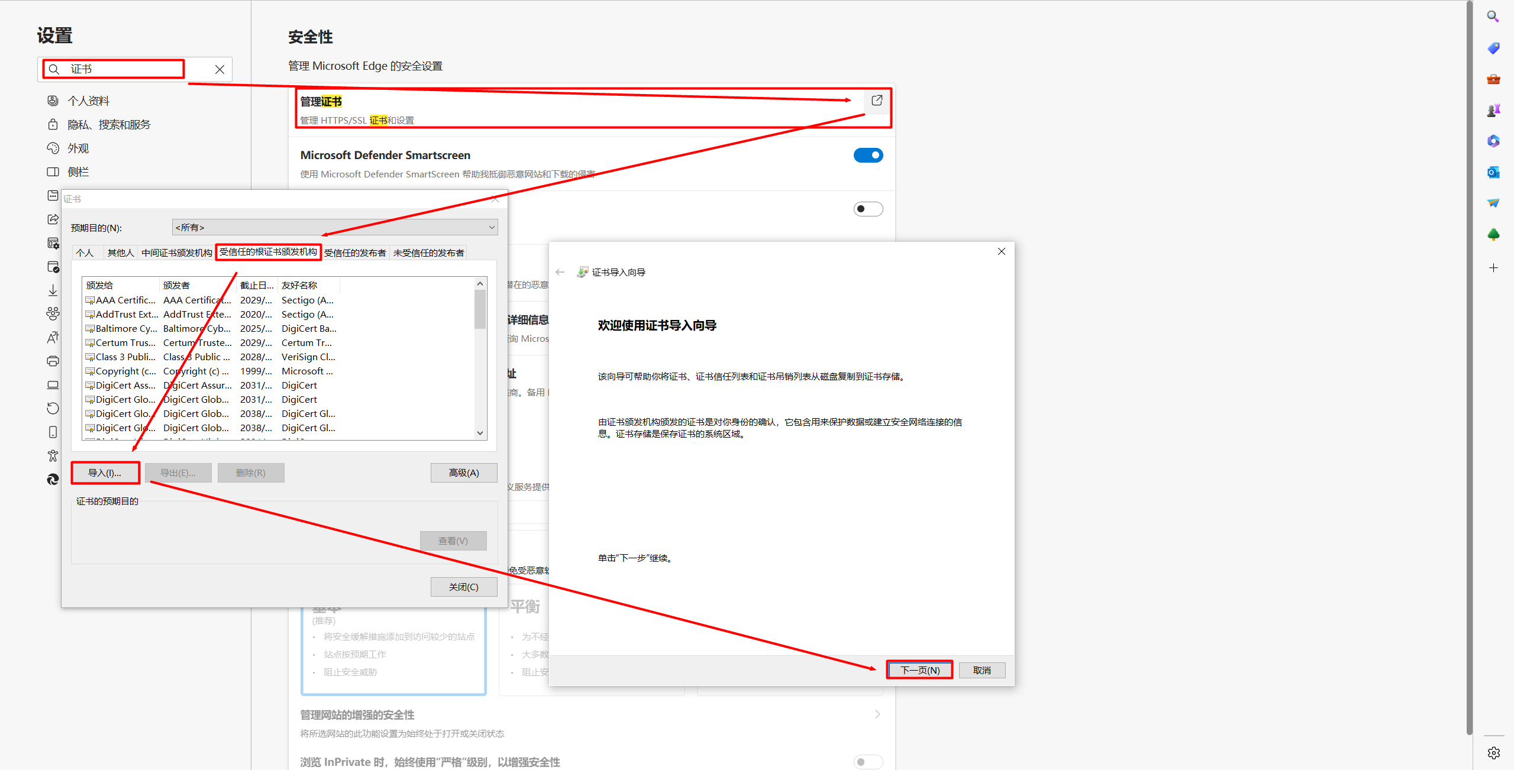Image resolution: width=1514 pixels, height=770 pixels.
Task: Open About Microsoft Edge logo icon
Action: pos(53,479)
